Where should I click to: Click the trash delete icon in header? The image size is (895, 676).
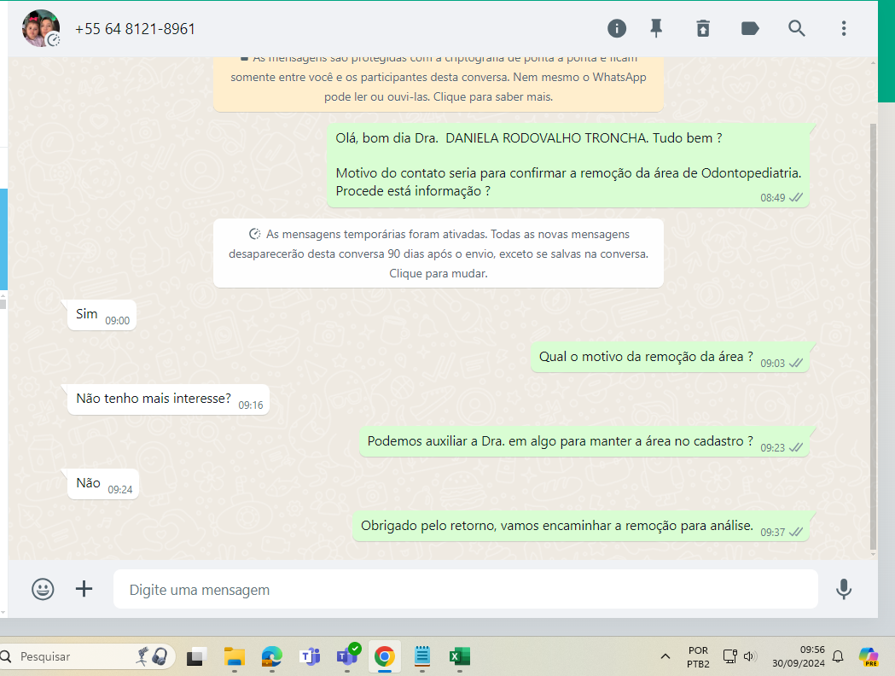pos(703,28)
